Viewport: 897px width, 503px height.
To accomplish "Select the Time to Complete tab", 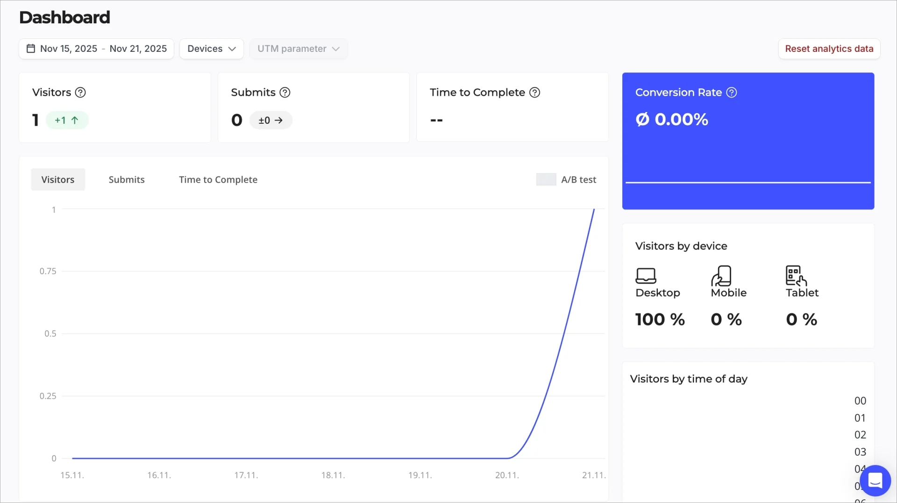I will (x=218, y=179).
